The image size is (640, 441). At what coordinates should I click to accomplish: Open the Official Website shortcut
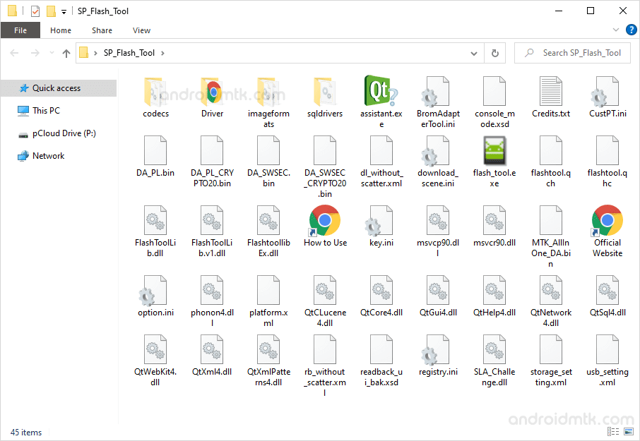607,220
